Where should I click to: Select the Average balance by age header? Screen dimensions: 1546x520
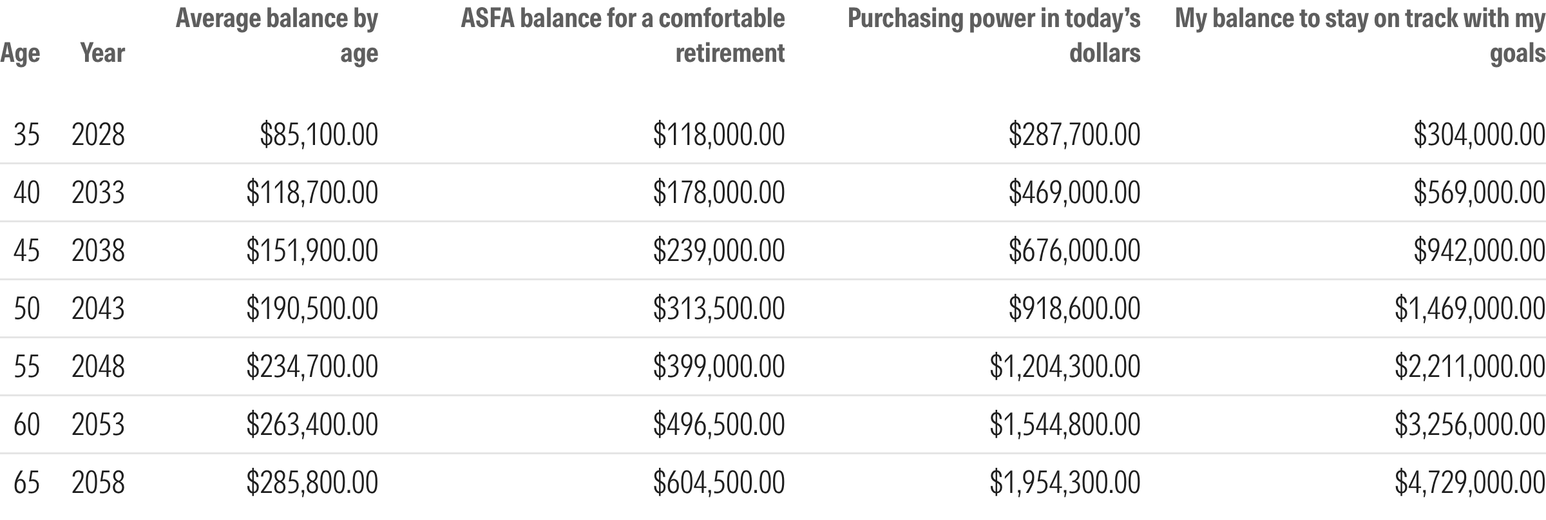[277, 35]
